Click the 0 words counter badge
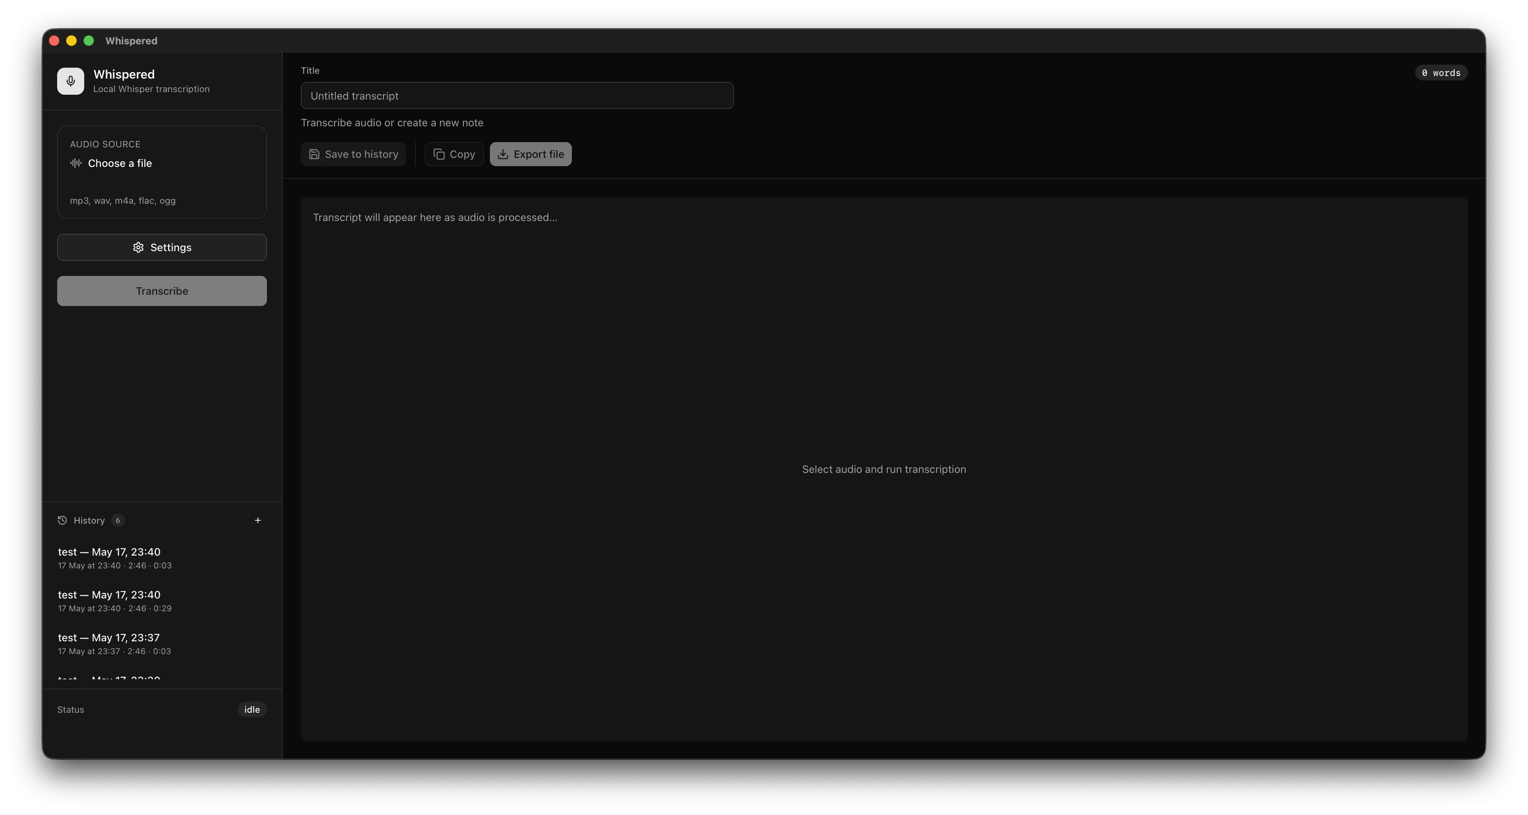Image resolution: width=1528 pixels, height=815 pixels. coord(1442,73)
